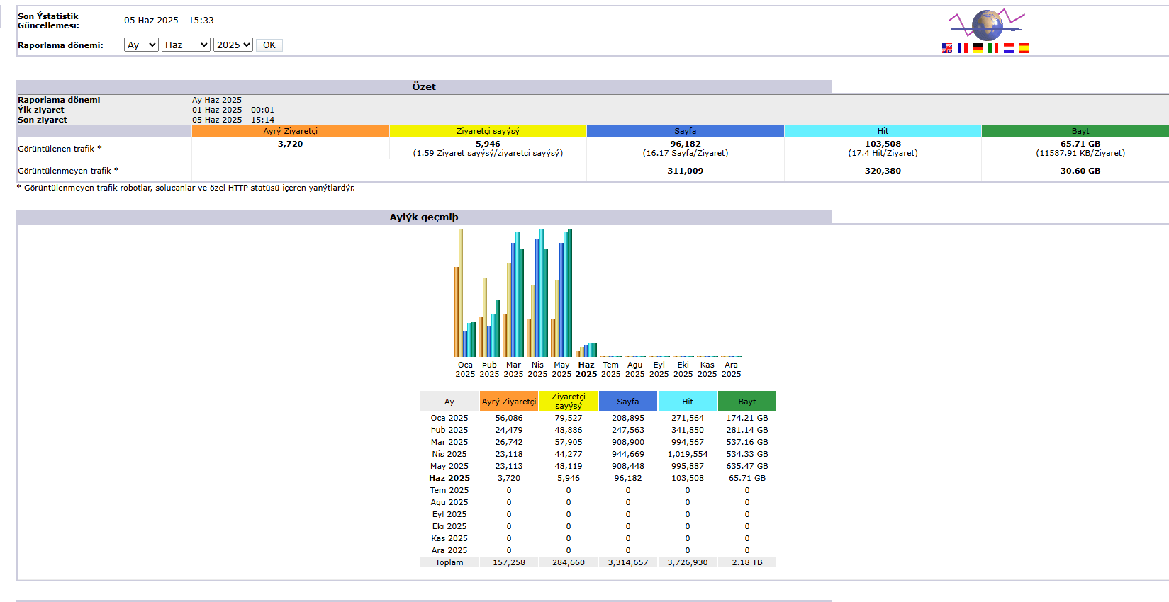Click the 'Mar 2025' chart label
The height and width of the screenshot is (602, 1169).
514,370
